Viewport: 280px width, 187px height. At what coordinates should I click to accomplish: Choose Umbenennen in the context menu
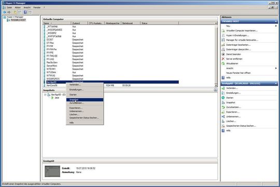click(x=85, y=111)
